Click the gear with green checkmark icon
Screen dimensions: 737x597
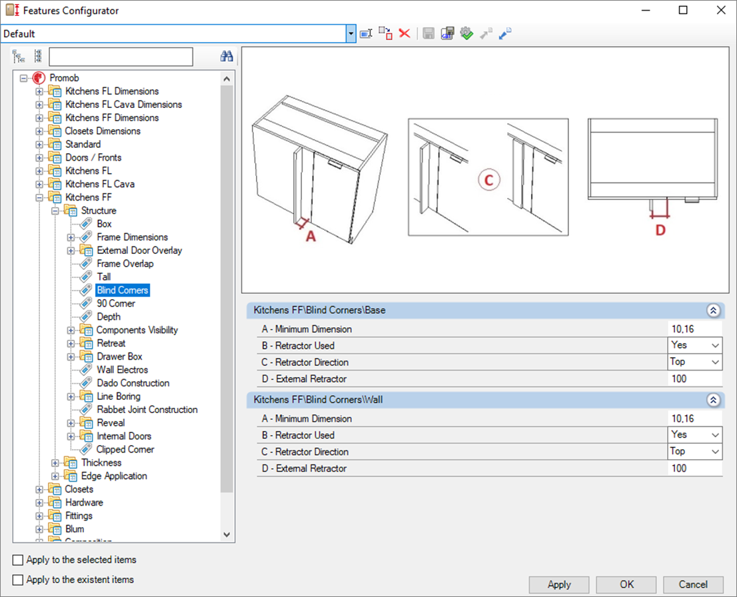coord(466,33)
